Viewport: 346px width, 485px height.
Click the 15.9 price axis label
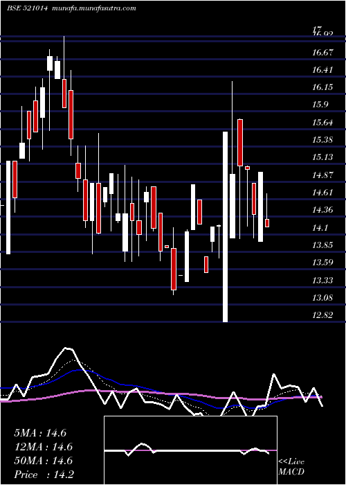click(320, 105)
